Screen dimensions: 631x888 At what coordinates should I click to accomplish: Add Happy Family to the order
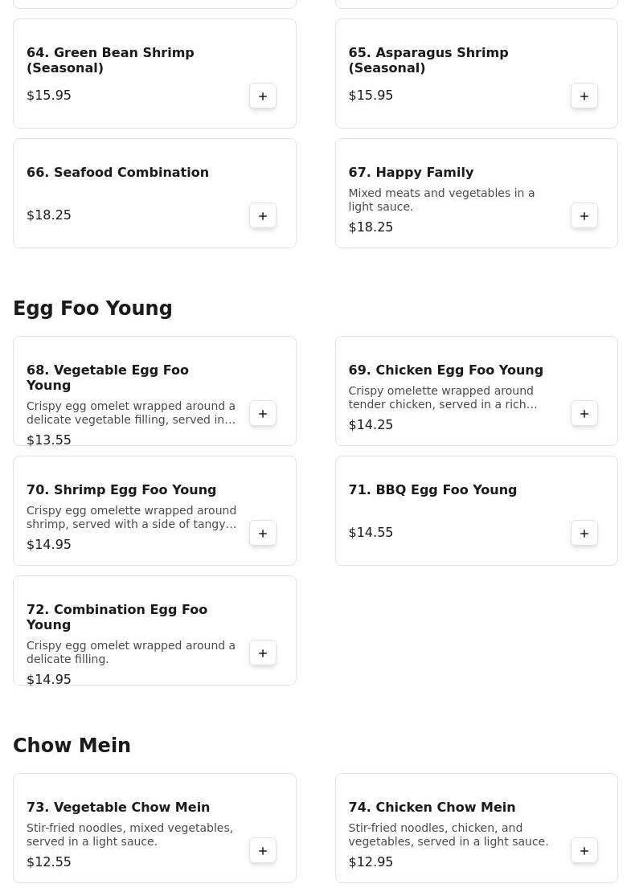584,216
